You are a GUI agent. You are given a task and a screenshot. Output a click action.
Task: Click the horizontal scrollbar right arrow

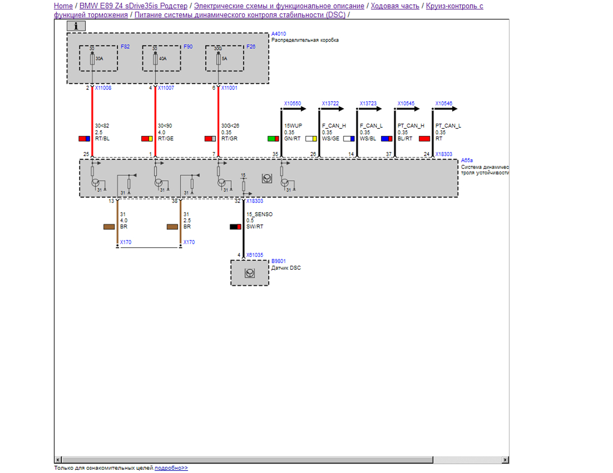click(505, 460)
